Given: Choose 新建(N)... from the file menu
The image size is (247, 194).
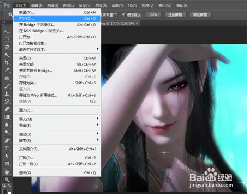Looking at the screenshot, I should coord(57,12).
